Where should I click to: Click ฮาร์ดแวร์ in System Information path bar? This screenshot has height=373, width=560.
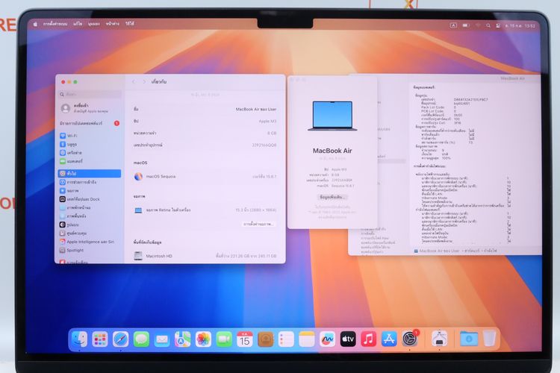point(472,251)
